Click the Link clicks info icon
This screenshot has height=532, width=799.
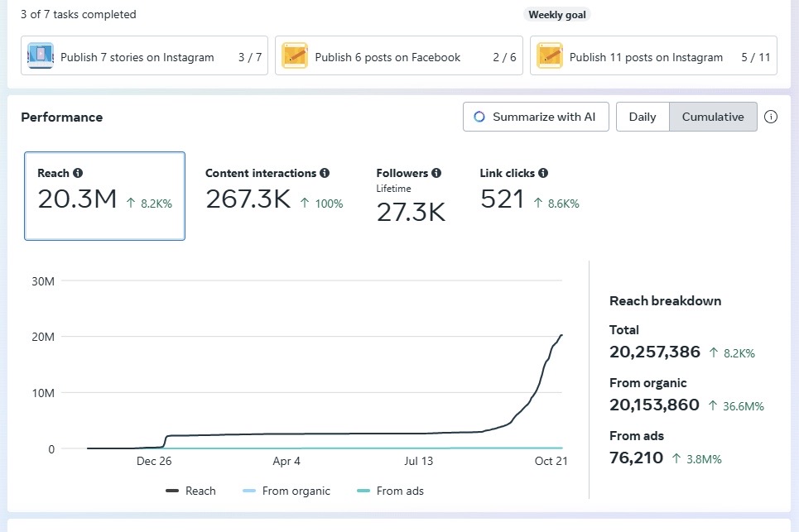point(542,173)
